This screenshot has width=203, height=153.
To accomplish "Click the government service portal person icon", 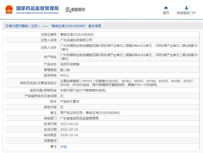I will coord(186,8).
